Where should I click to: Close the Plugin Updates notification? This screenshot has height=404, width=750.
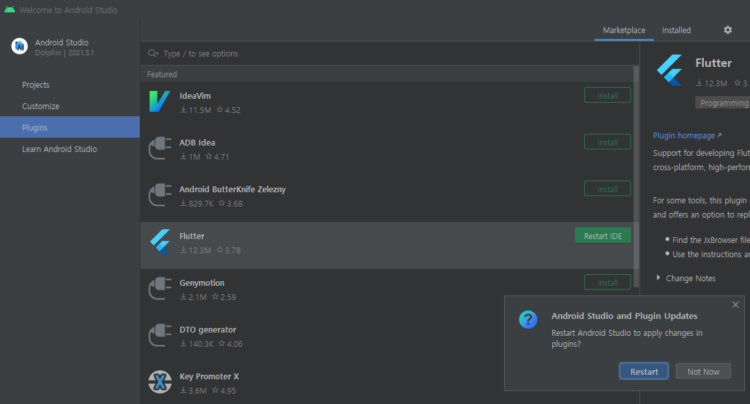(736, 305)
